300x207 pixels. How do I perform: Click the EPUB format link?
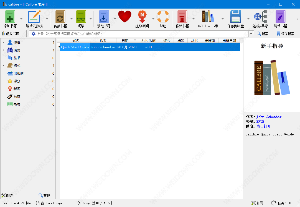pos(260,121)
